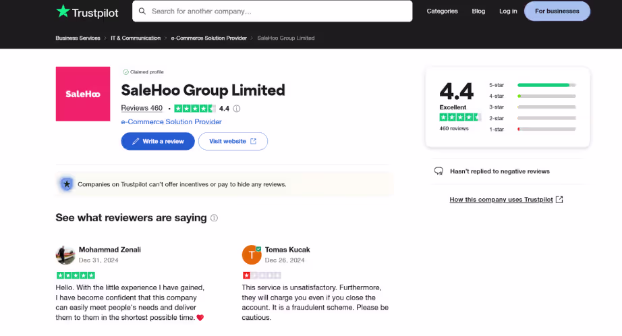
Task: Click the search magnifier icon
Action: pos(142,11)
